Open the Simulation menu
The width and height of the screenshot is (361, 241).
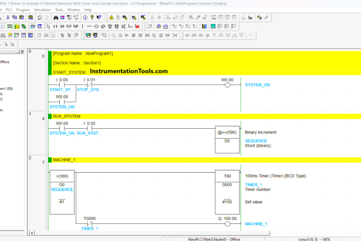[43, 10]
